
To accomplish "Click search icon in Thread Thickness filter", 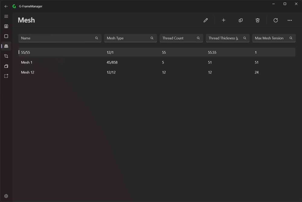I will 245,38.
